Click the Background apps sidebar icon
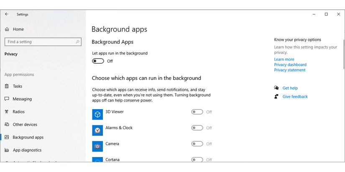This screenshot has width=345, height=172. pos(7,137)
